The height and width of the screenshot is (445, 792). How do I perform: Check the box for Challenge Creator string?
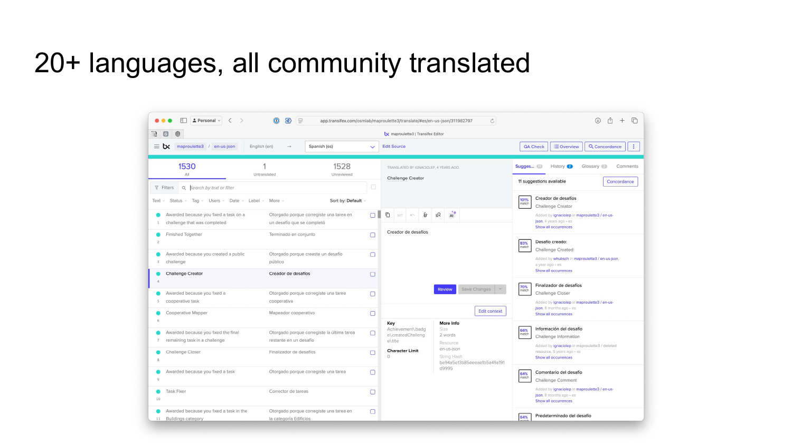point(373,274)
